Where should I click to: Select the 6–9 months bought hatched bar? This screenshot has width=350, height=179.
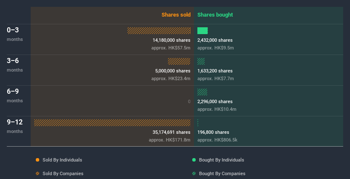point(202,92)
